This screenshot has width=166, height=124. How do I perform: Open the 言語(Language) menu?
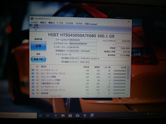point(91,24)
